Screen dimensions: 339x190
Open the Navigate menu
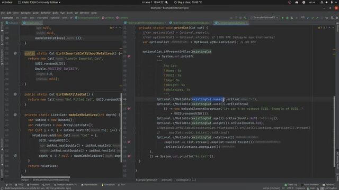[x=26, y=13]
